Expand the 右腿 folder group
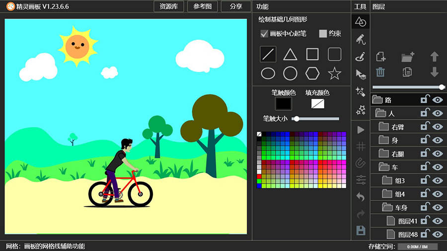The image size is (447, 251). tap(383, 154)
